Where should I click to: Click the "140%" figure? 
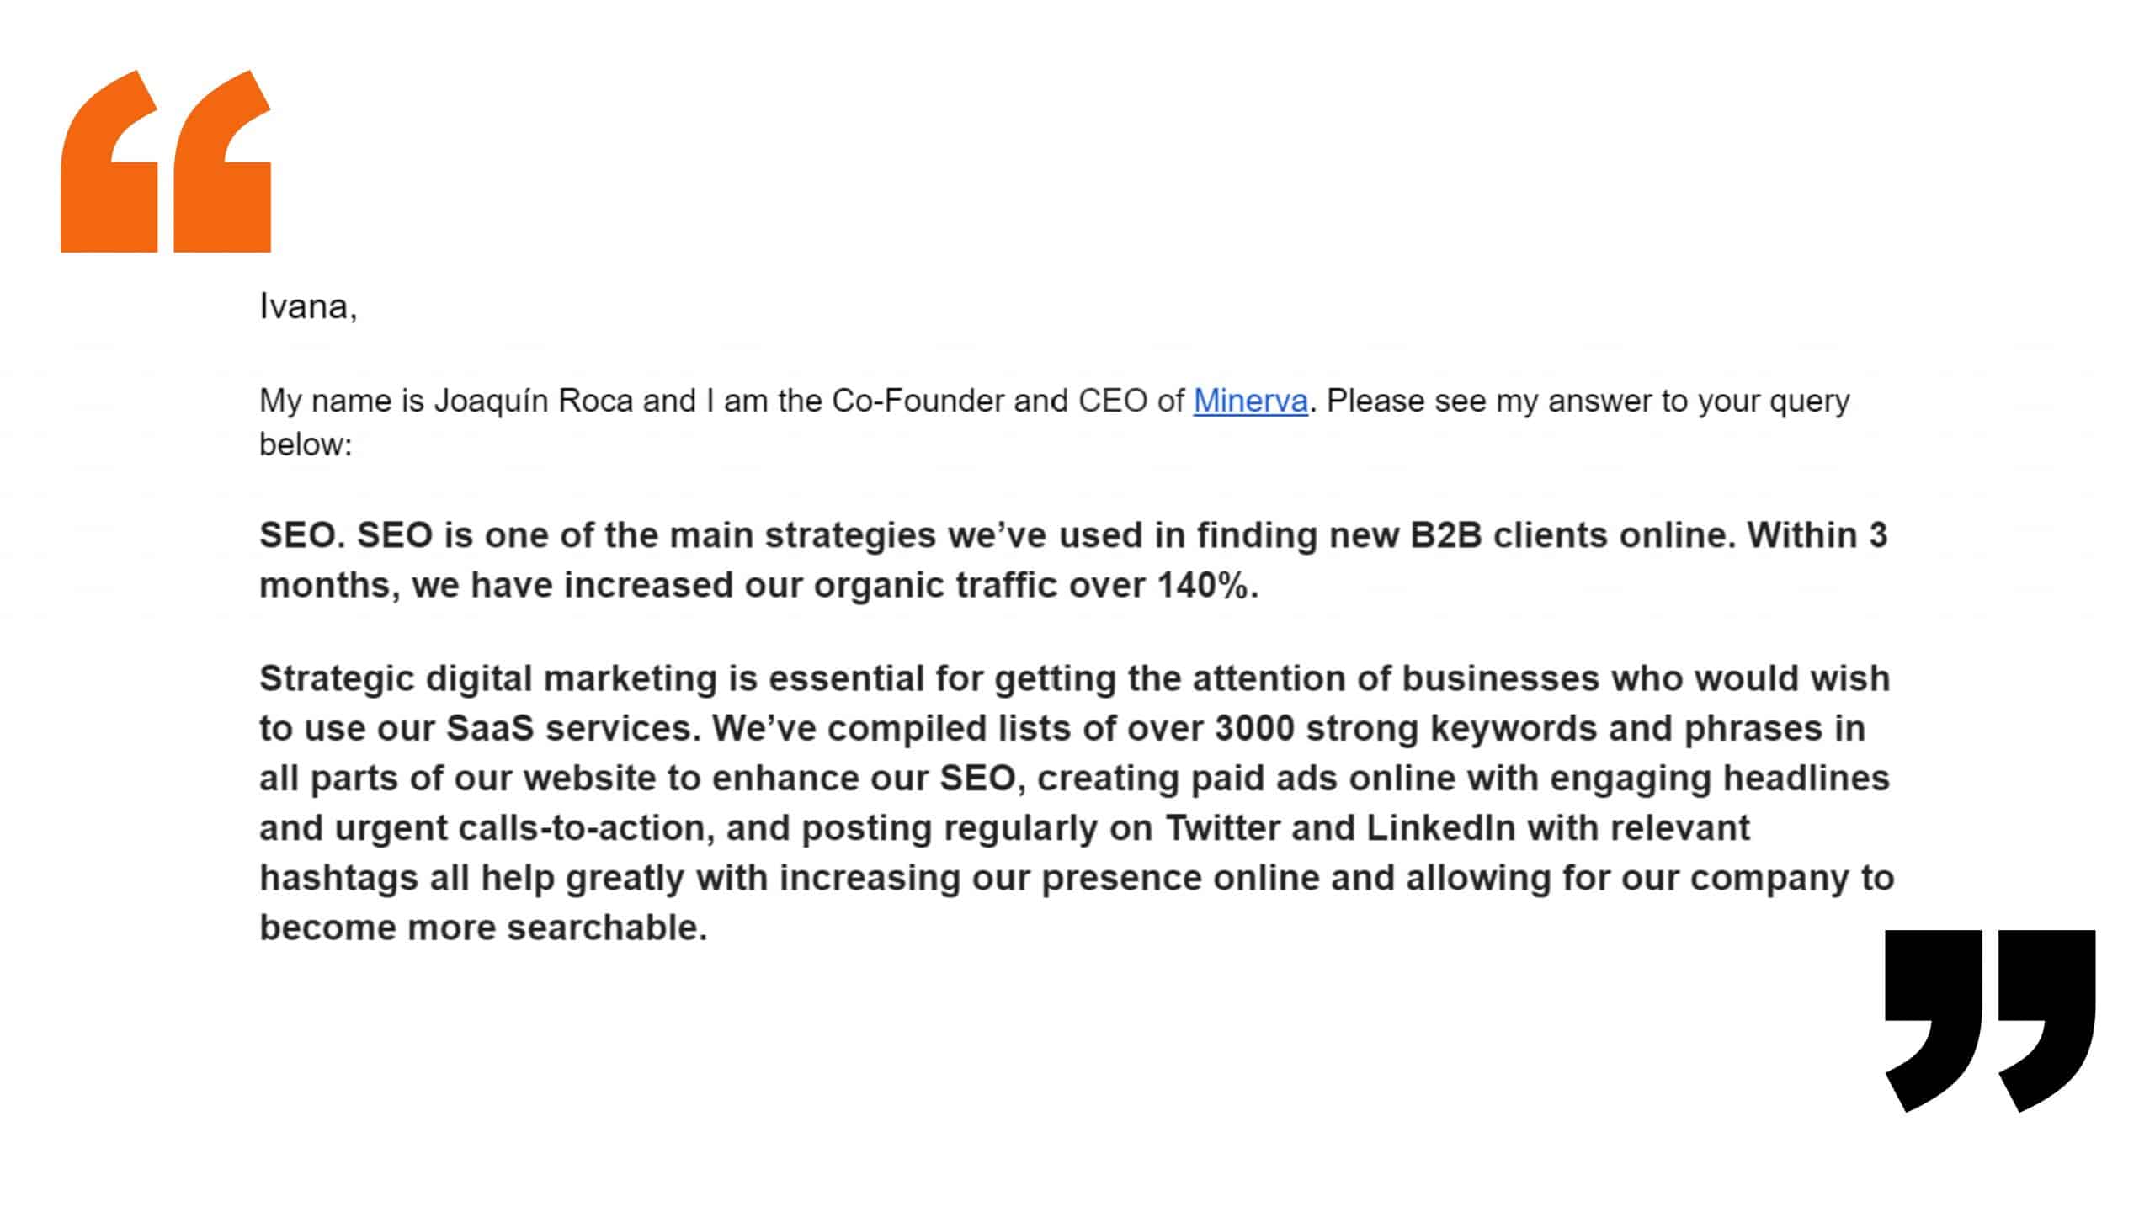(x=1202, y=585)
